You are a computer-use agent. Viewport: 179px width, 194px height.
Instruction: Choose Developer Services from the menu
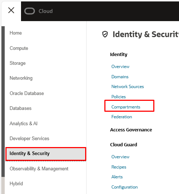(x=29, y=138)
